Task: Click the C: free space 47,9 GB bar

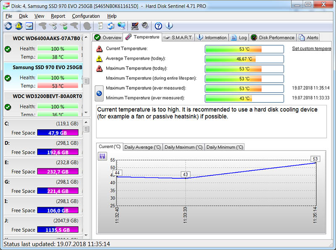Action: [x=58, y=133]
